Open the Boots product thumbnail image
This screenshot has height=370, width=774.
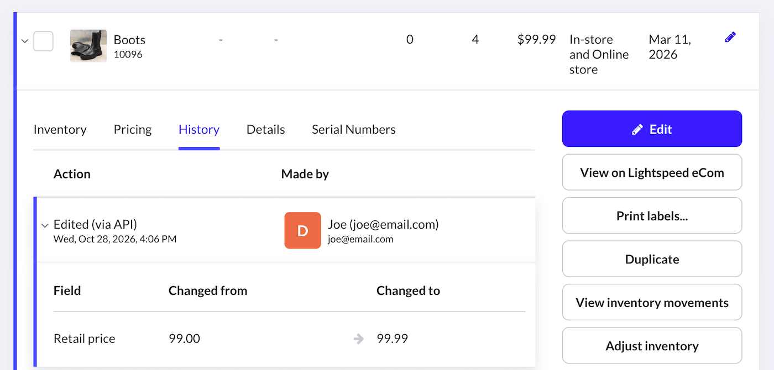88,45
